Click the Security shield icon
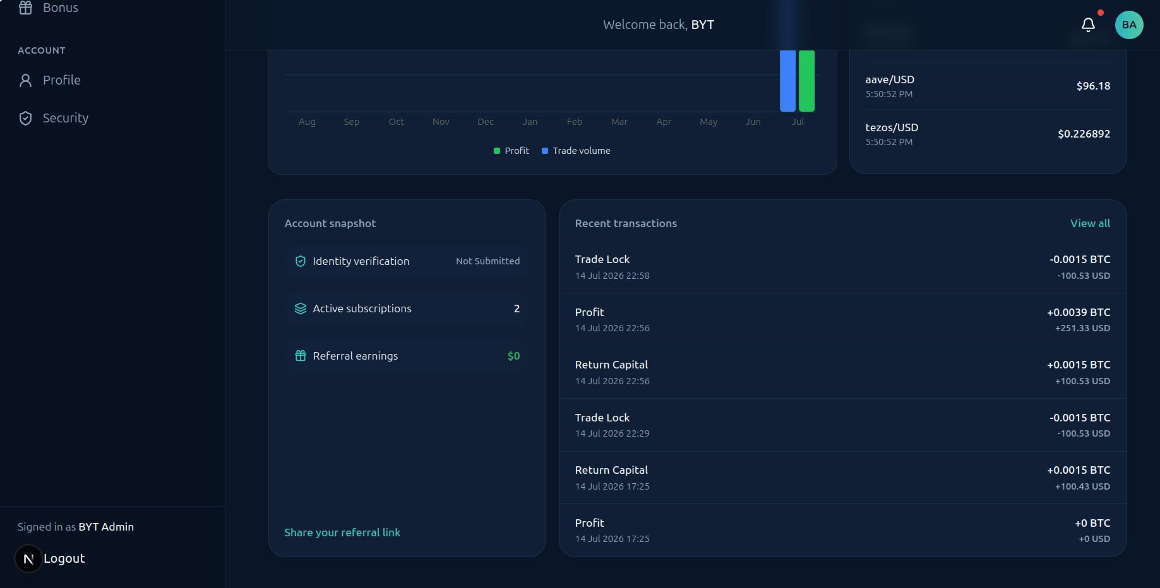The image size is (1160, 588). point(26,118)
